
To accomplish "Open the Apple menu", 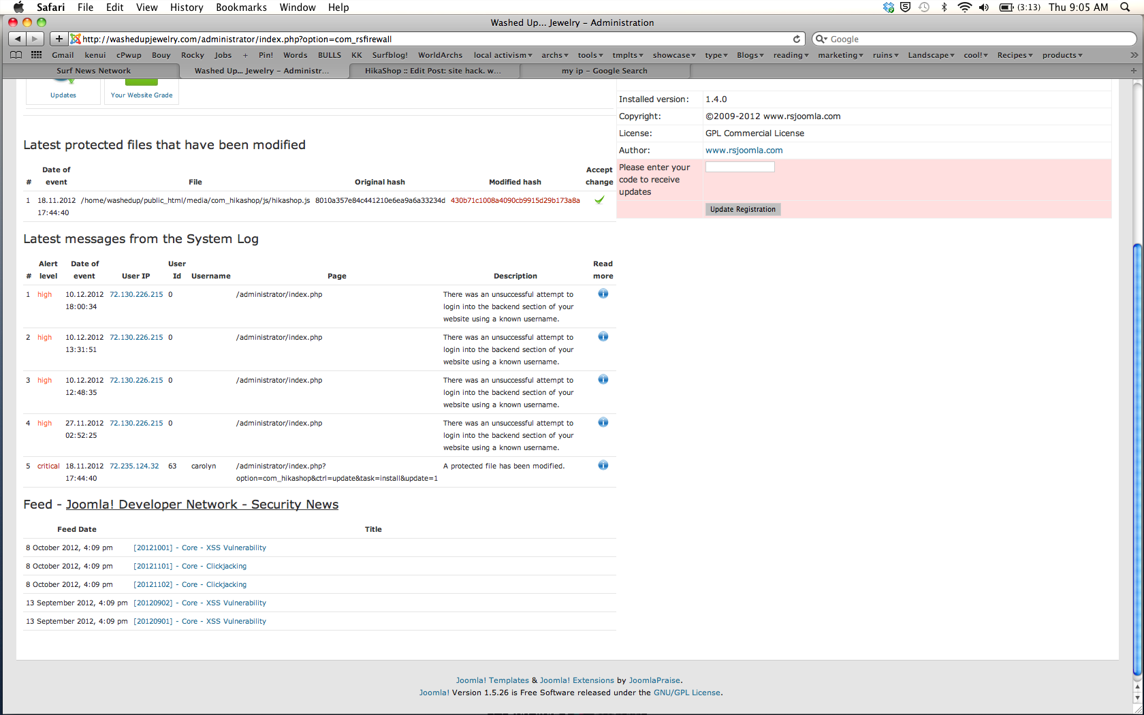I will [18, 7].
